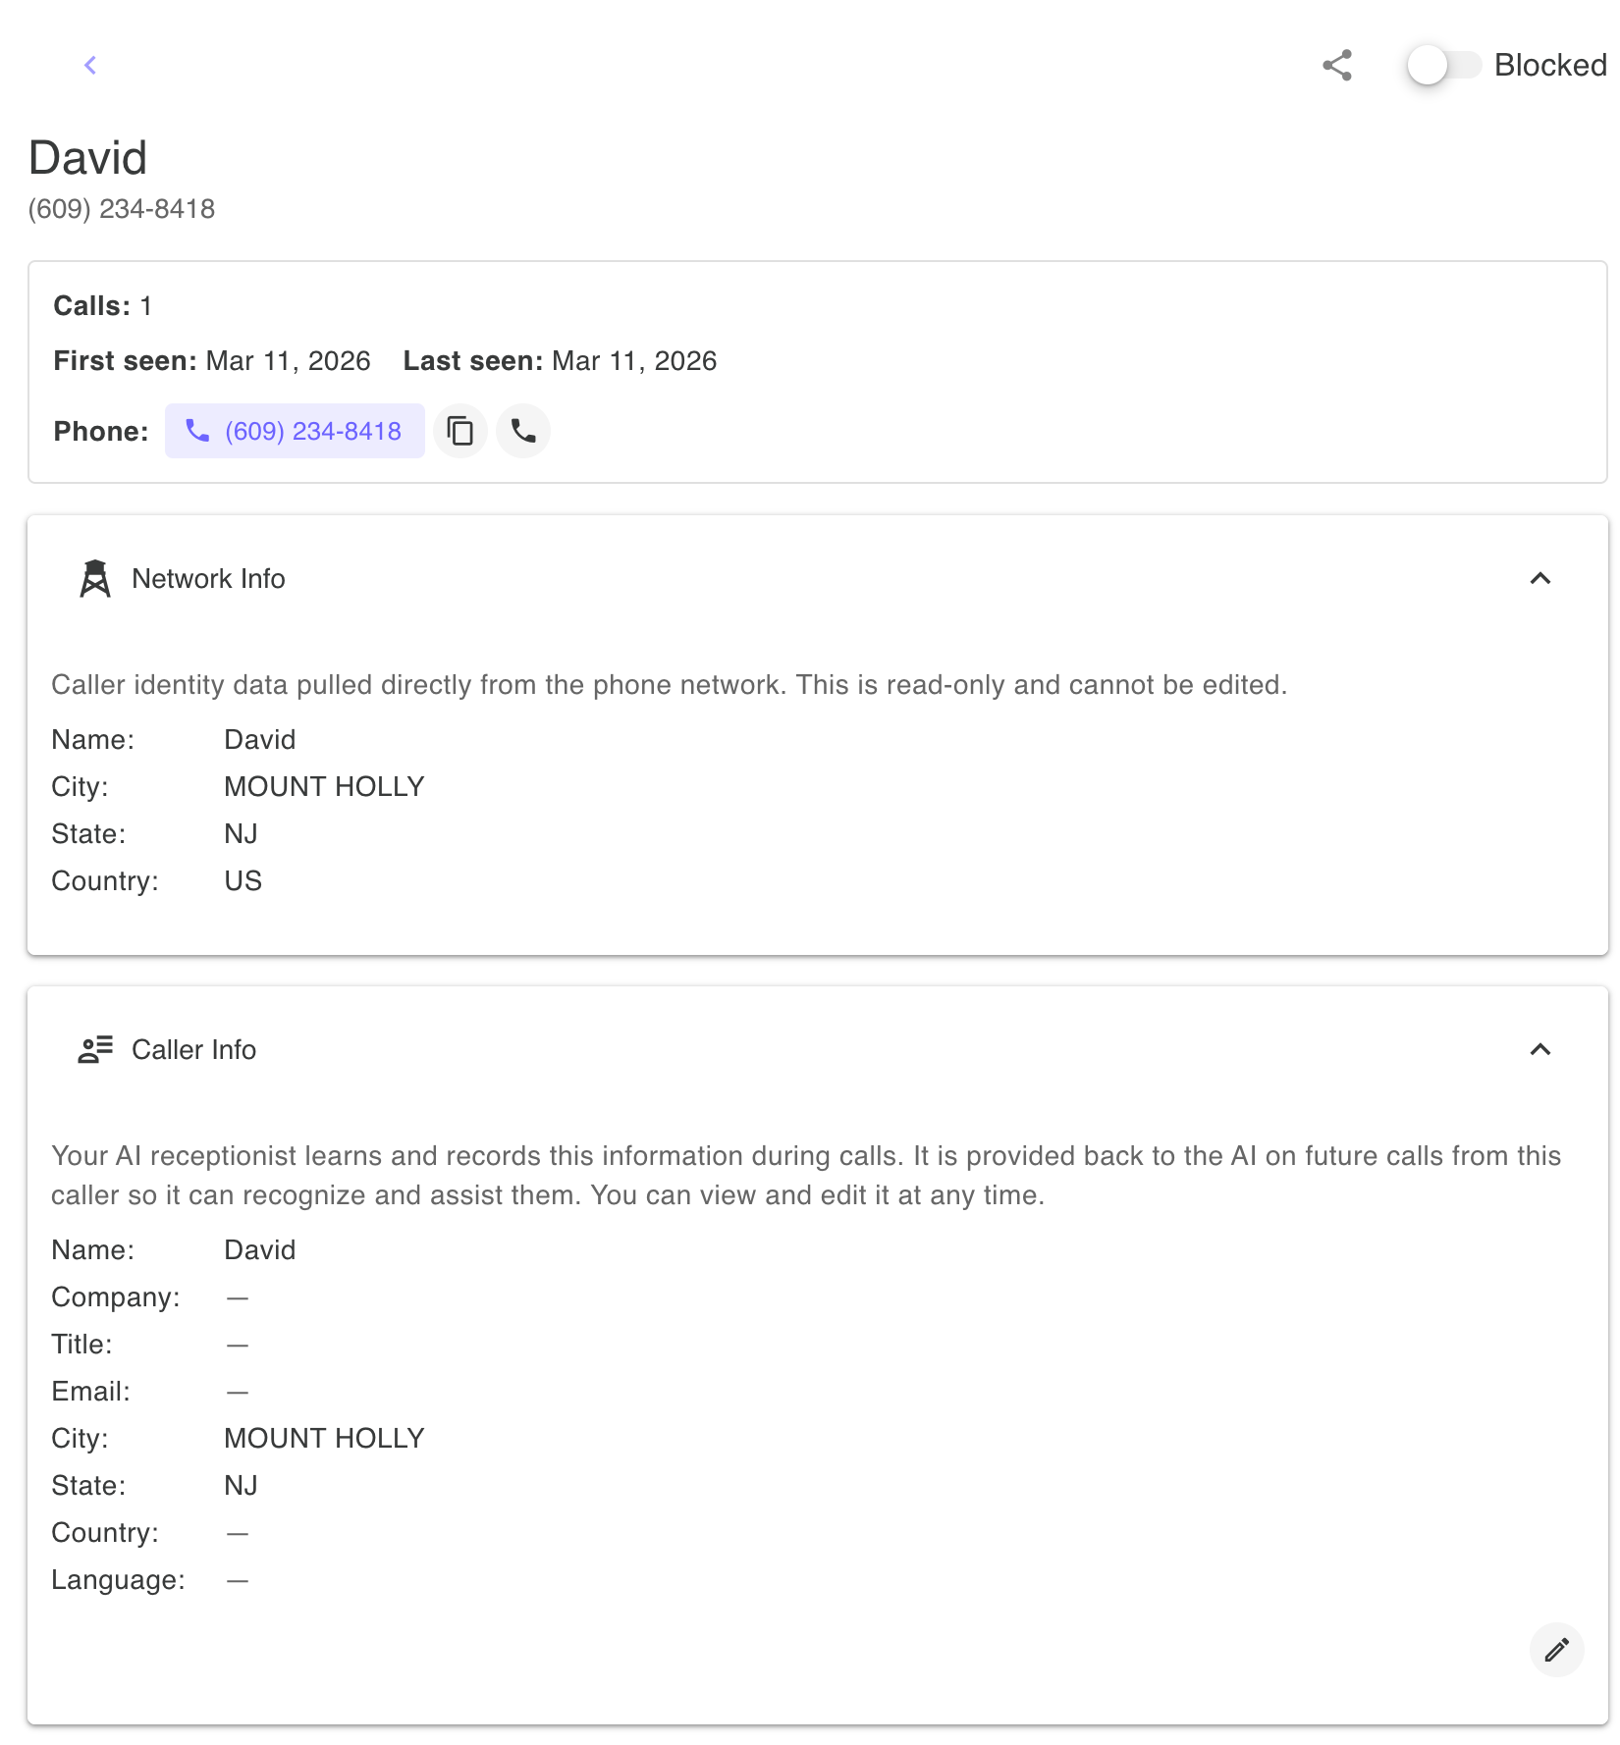Select the Network Info section header

coord(208,578)
